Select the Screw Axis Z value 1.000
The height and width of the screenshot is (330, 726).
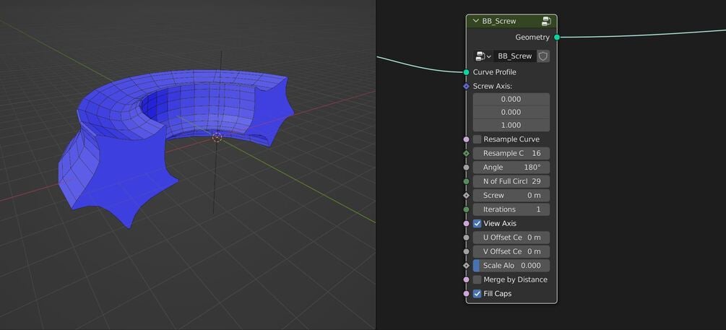(511, 125)
